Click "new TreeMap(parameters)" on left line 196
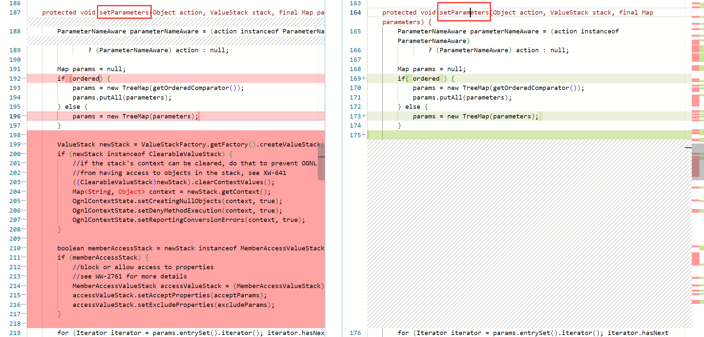Screen dimensions: 704x337 [150, 116]
